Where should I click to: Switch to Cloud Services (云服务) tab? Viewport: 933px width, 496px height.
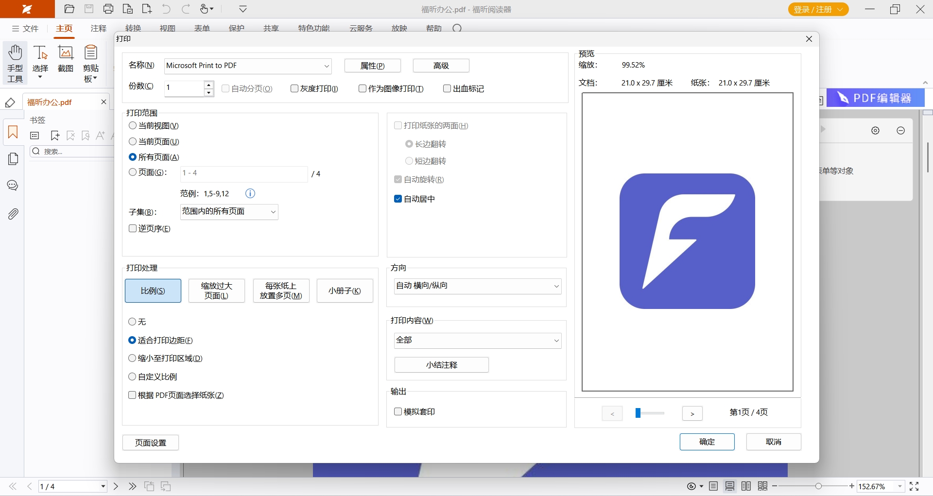point(361,29)
